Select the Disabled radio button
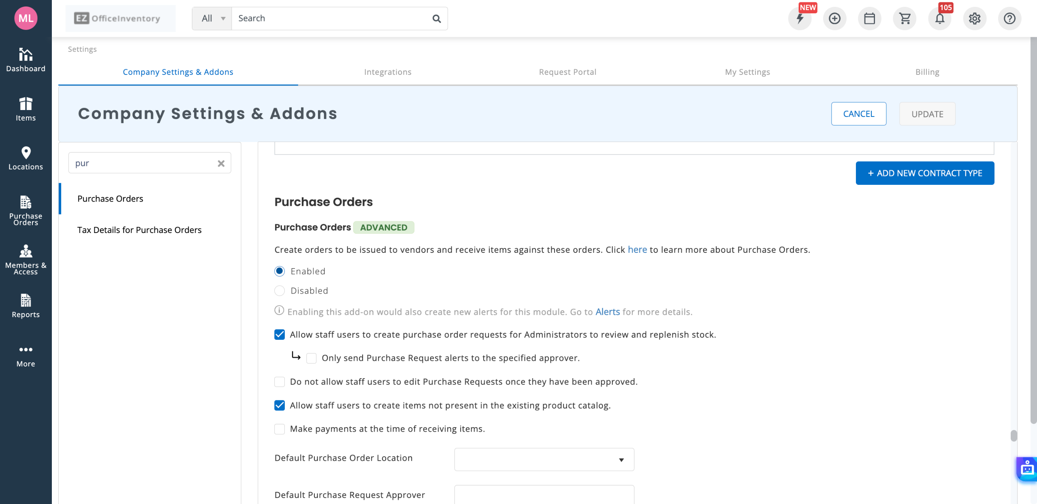The image size is (1037, 504). click(x=280, y=291)
